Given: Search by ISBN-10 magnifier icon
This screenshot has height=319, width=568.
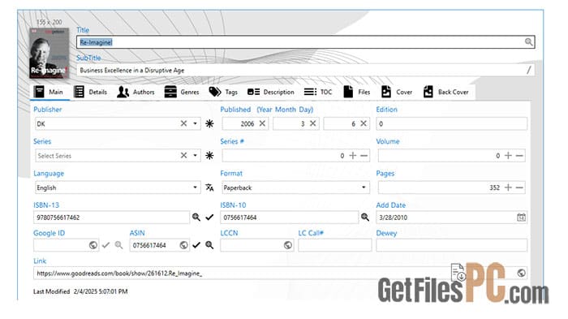Looking at the screenshot, I should [365, 218].
